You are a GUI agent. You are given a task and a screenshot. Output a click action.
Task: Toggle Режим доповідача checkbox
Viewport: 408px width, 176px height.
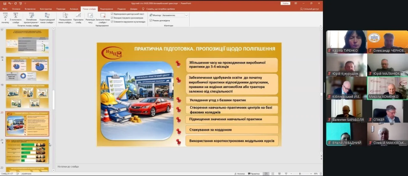coord(151,20)
